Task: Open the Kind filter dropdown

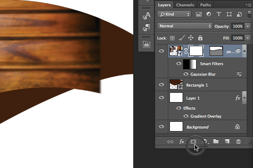Action: [x=174, y=14]
